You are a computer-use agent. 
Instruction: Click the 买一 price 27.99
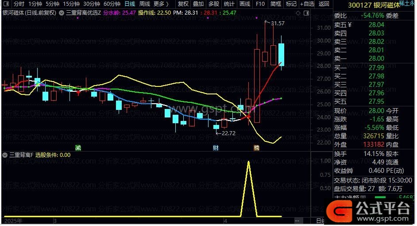tap(376, 68)
